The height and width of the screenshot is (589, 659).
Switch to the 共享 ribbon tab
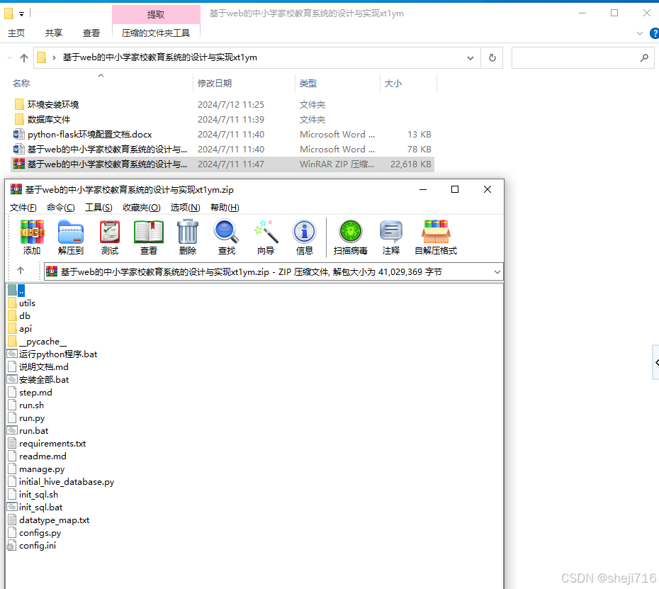[54, 33]
